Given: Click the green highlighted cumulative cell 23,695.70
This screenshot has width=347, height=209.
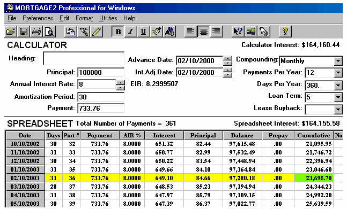Looking at the screenshot, I should click(x=314, y=178).
